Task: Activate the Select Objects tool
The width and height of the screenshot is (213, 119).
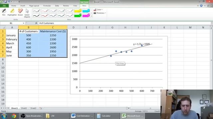Action: tap(27, 13)
